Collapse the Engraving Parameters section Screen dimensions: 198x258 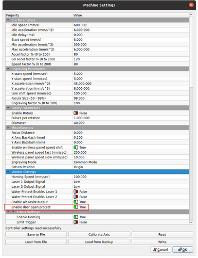8,69
